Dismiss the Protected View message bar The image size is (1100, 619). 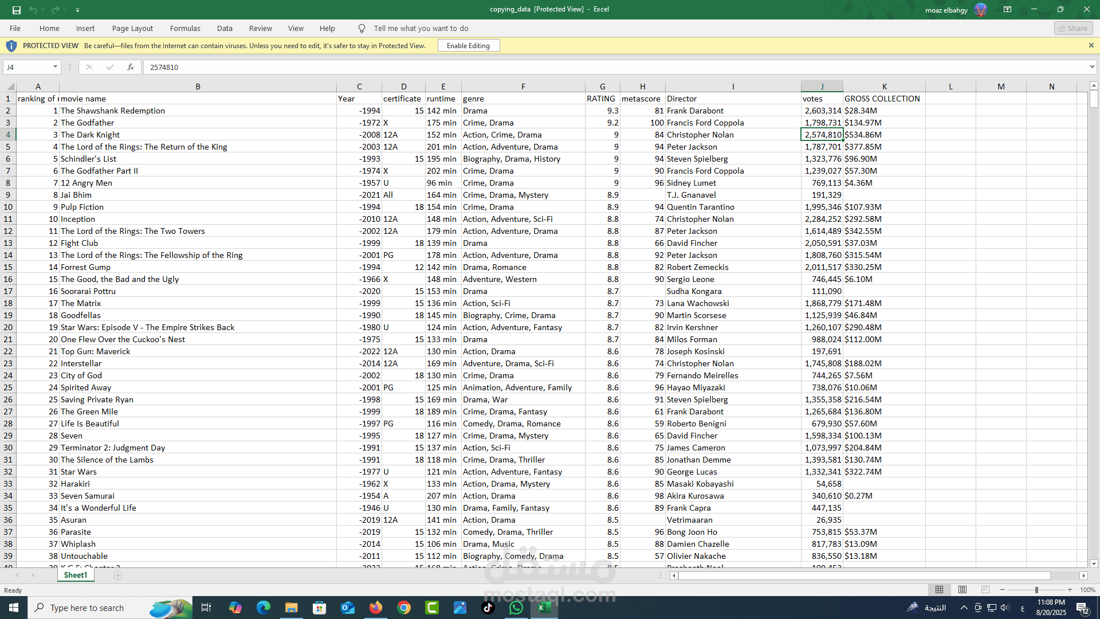pyautogui.click(x=1091, y=45)
